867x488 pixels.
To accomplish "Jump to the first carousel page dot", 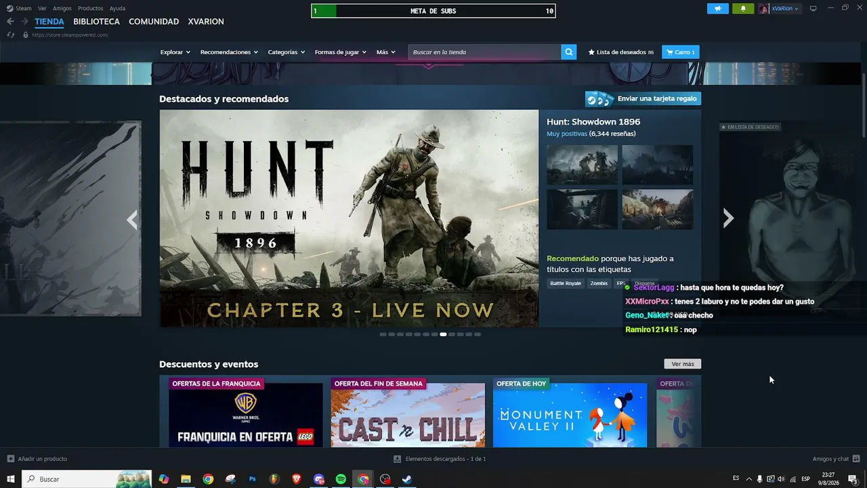I will tap(383, 334).
